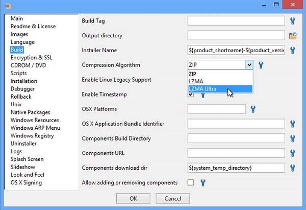Screen dimensions: 306x210
Task: Click the variable icon next to Installer Name
Action: pyautogui.click(x=293, y=50)
